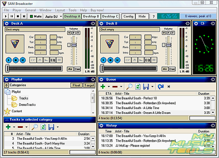Click the main toolbar stop button

click(x=18, y=16)
